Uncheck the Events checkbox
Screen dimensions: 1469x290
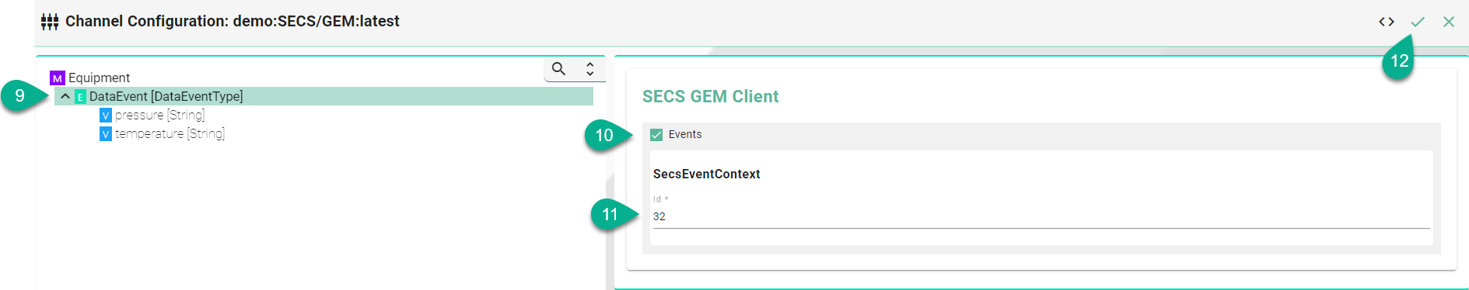click(x=656, y=135)
